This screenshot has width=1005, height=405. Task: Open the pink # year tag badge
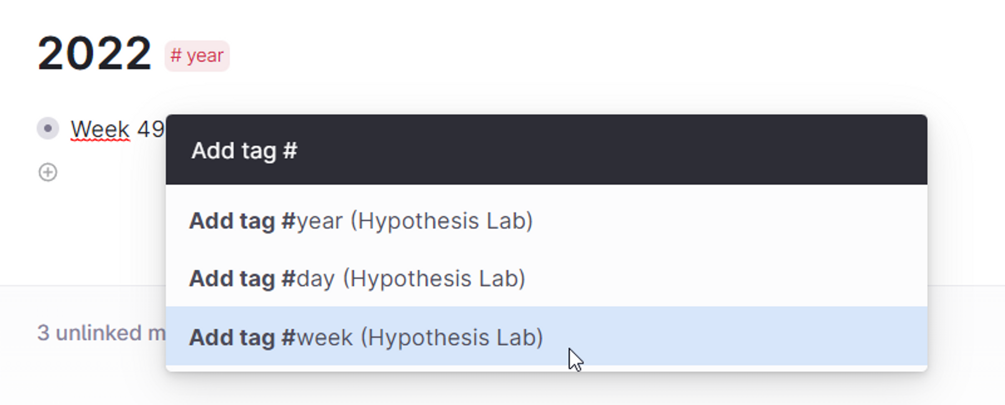(x=197, y=56)
